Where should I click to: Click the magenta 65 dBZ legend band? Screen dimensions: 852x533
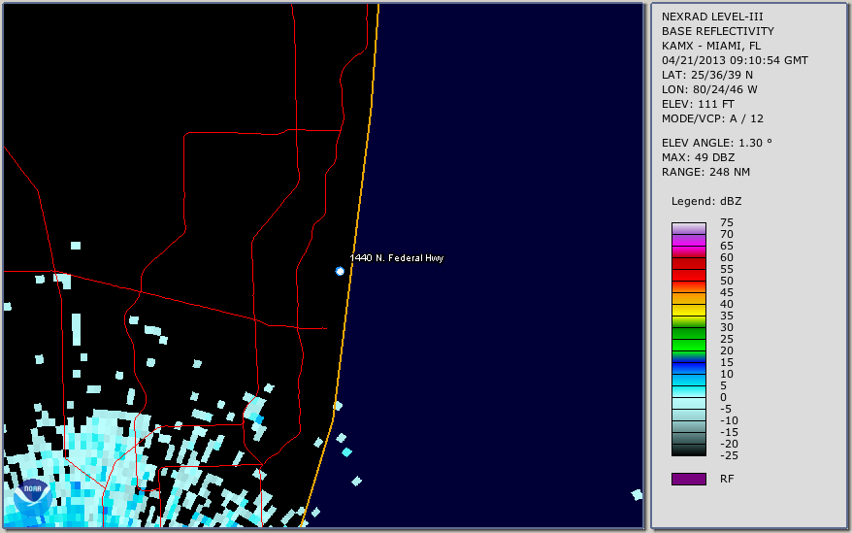point(688,240)
